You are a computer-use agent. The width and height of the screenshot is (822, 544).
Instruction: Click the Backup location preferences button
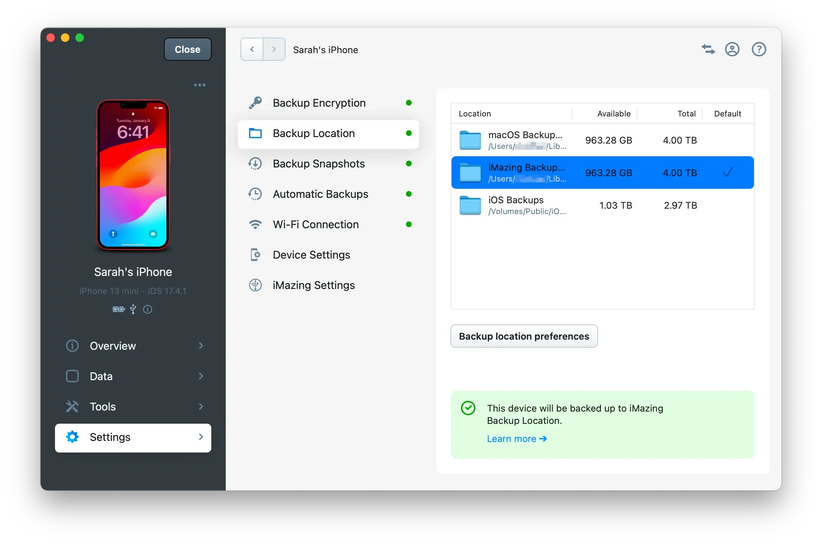524,336
